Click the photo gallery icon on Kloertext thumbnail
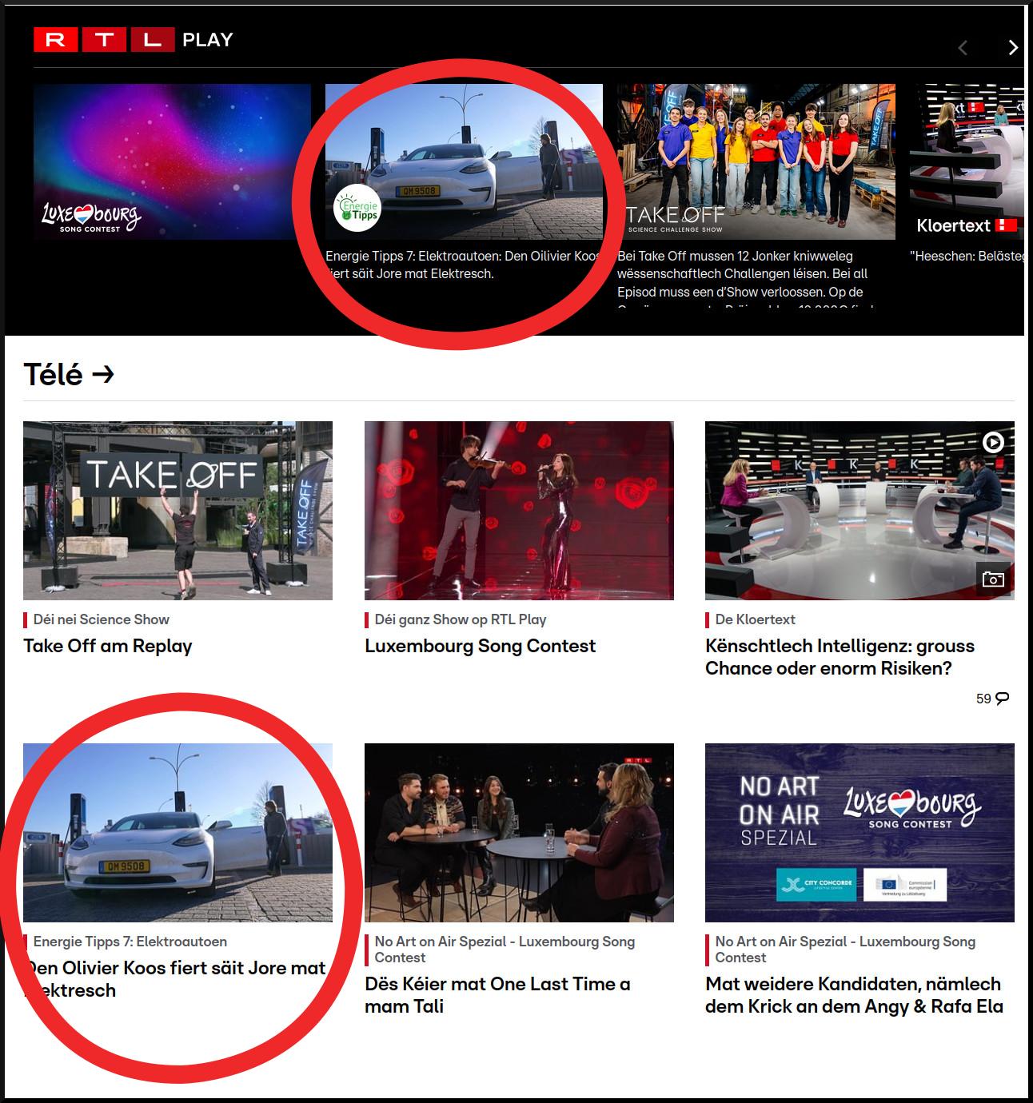 point(993,579)
